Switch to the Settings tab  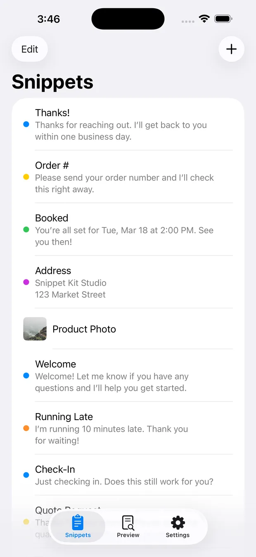point(178,526)
